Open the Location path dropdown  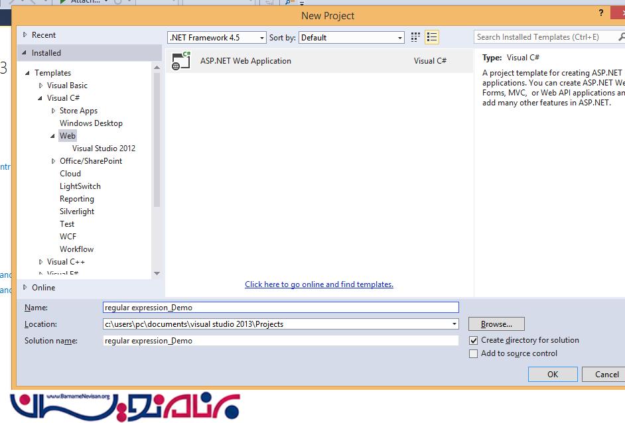pos(454,324)
